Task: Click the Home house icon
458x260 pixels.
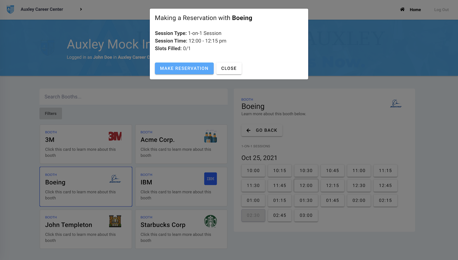Action: (x=402, y=9)
